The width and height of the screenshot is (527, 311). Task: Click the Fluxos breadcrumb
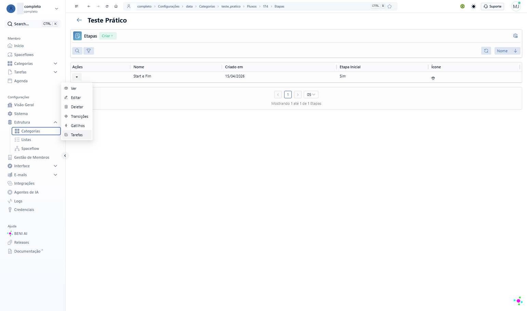(252, 6)
